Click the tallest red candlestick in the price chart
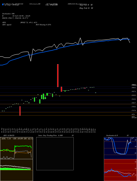The height and width of the screenshot is (181, 137). [58, 76]
